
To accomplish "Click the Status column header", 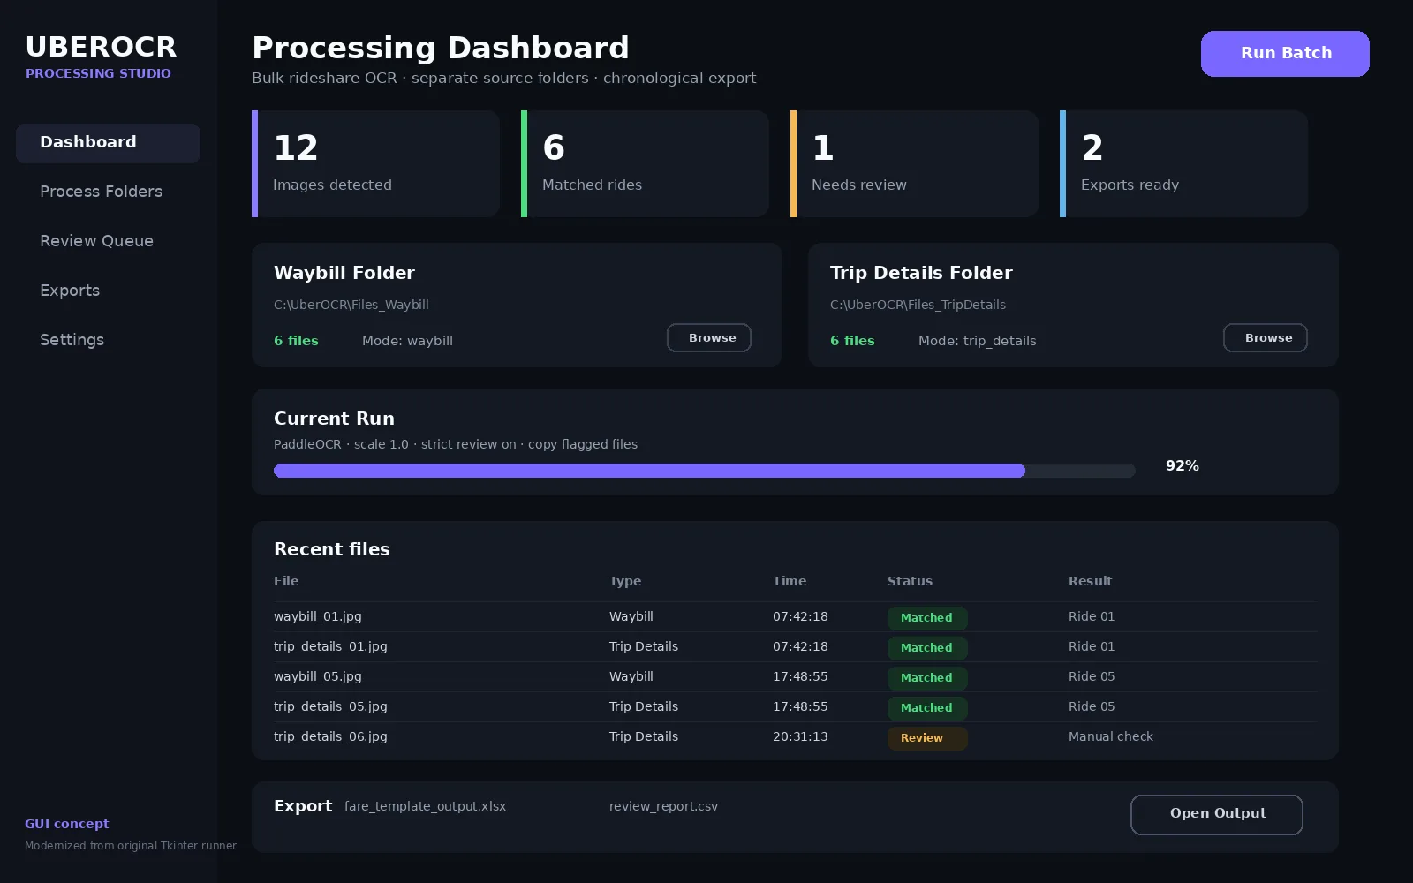I will click(x=910, y=581).
